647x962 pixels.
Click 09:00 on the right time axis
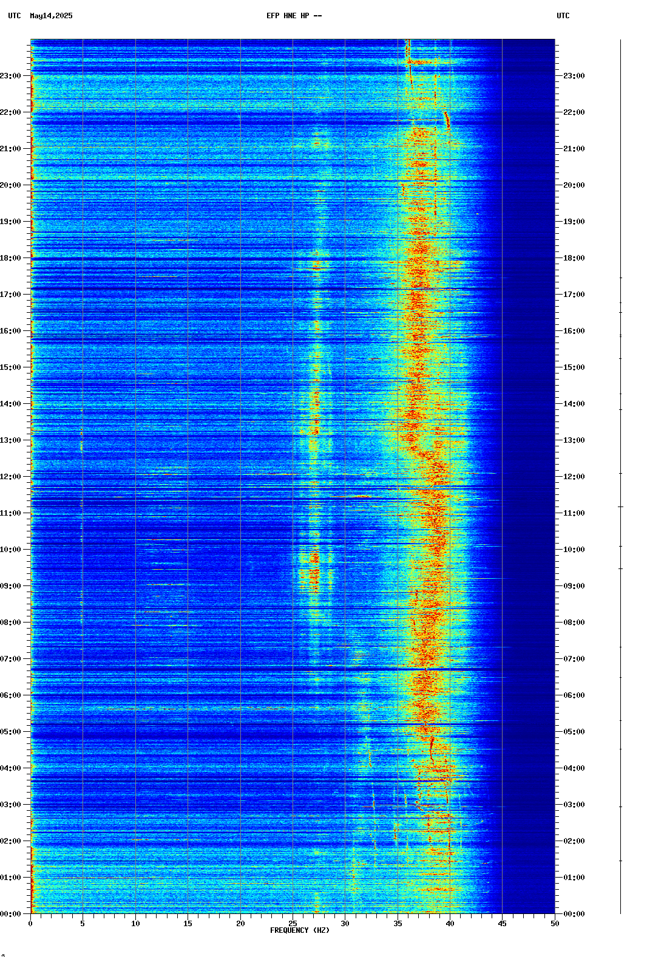click(574, 586)
